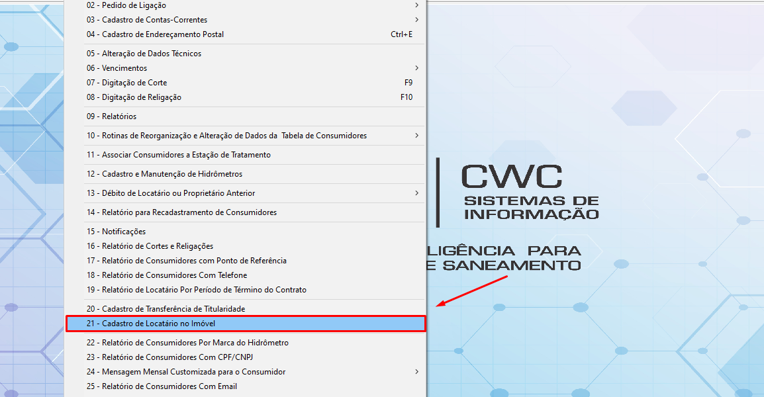Open 11 - Associar Consumidores a Estação

tap(178, 155)
